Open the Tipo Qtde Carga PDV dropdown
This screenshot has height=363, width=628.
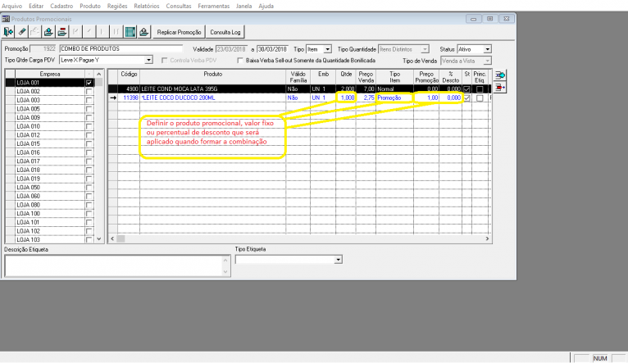click(x=148, y=60)
